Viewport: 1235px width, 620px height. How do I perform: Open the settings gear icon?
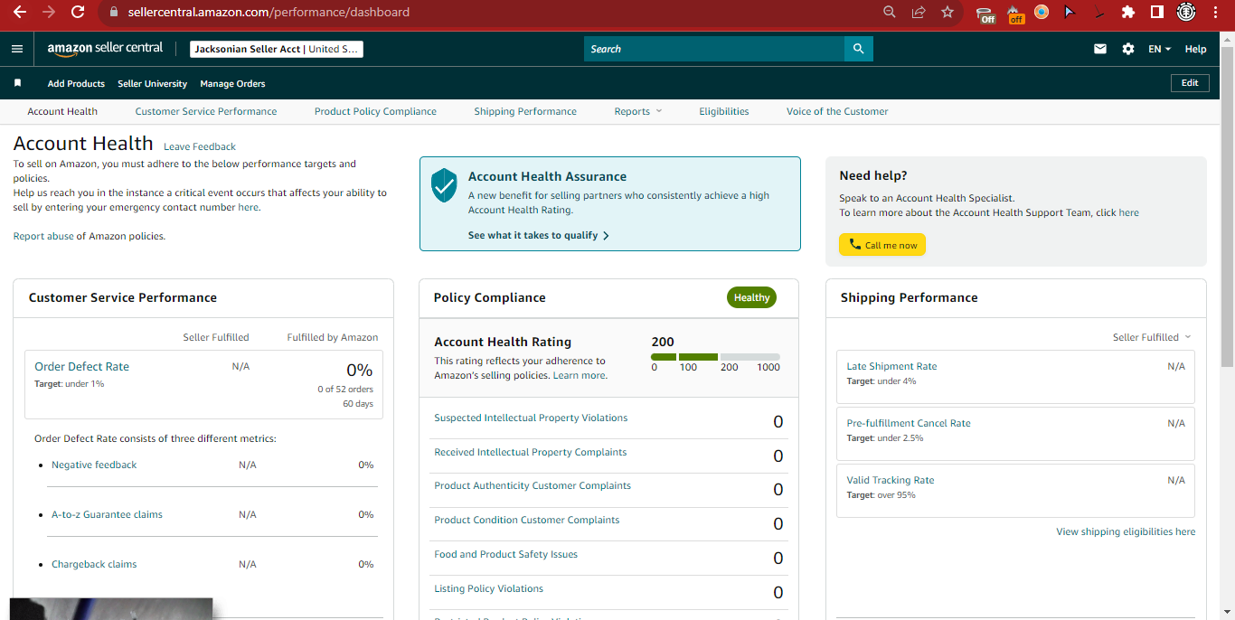pos(1128,49)
